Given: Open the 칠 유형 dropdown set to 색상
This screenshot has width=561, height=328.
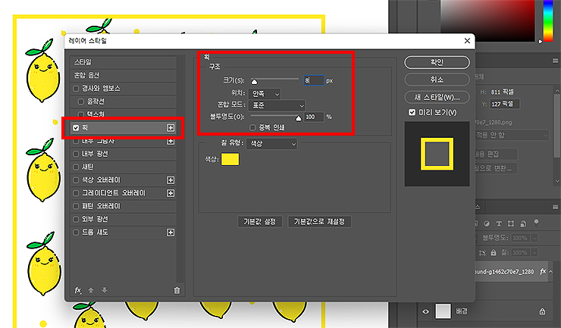Looking at the screenshot, I should (x=271, y=144).
